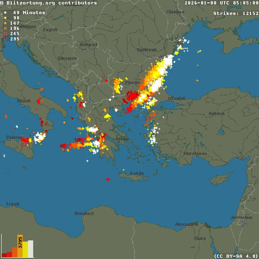Click the white 49 Minutes legend swatch
259x259 pixels.
(5, 13)
